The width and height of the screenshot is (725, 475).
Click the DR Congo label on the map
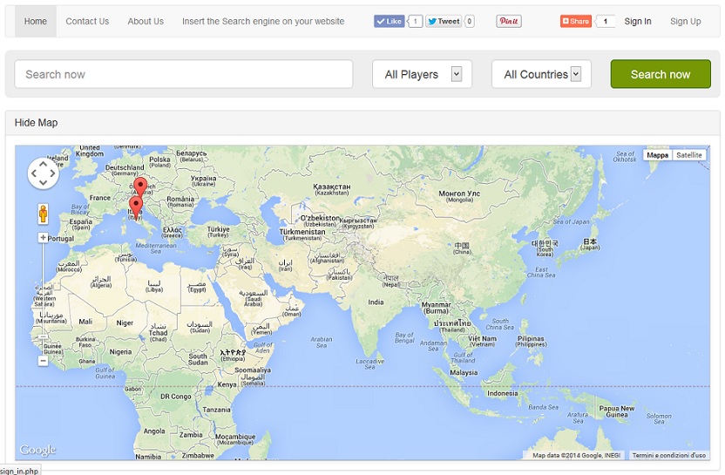coord(176,397)
